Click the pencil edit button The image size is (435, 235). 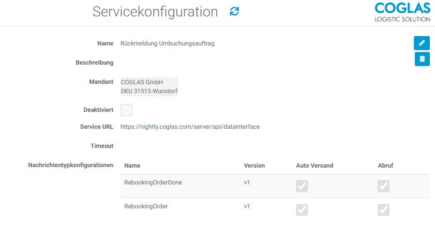pyautogui.click(x=422, y=43)
